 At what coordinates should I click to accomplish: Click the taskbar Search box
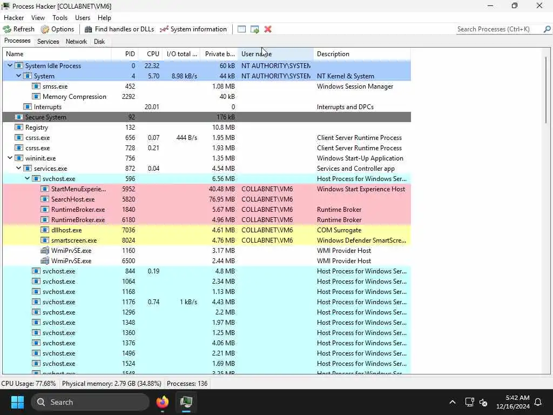pos(90,402)
